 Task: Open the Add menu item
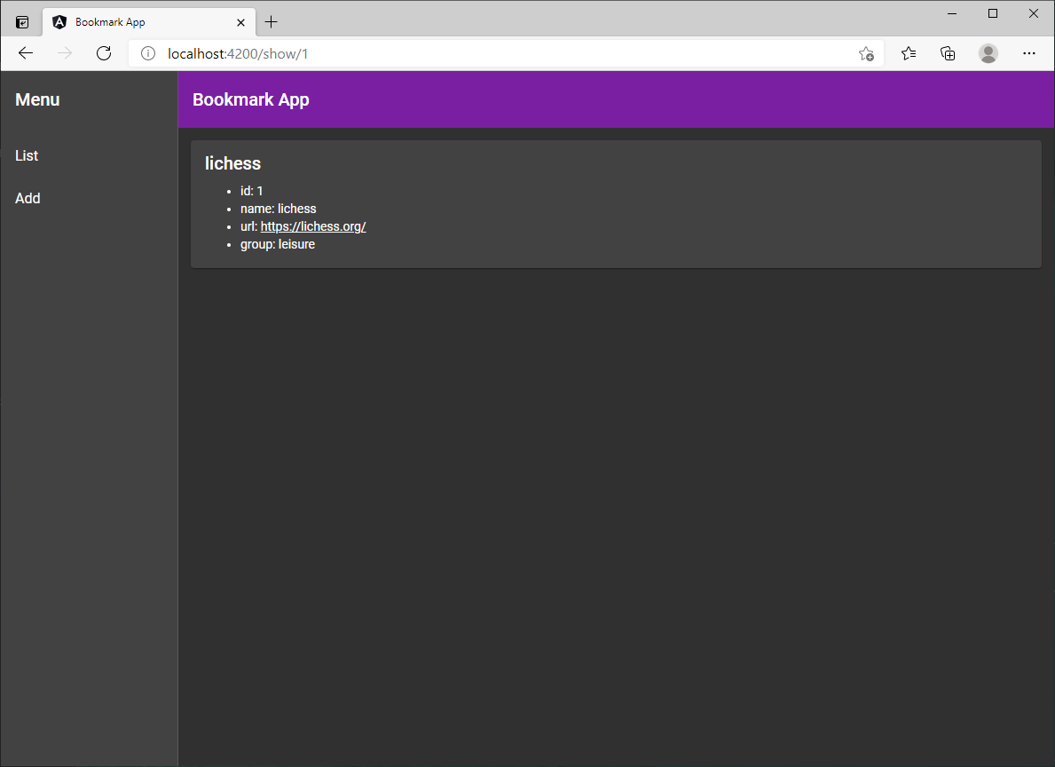tap(28, 198)
